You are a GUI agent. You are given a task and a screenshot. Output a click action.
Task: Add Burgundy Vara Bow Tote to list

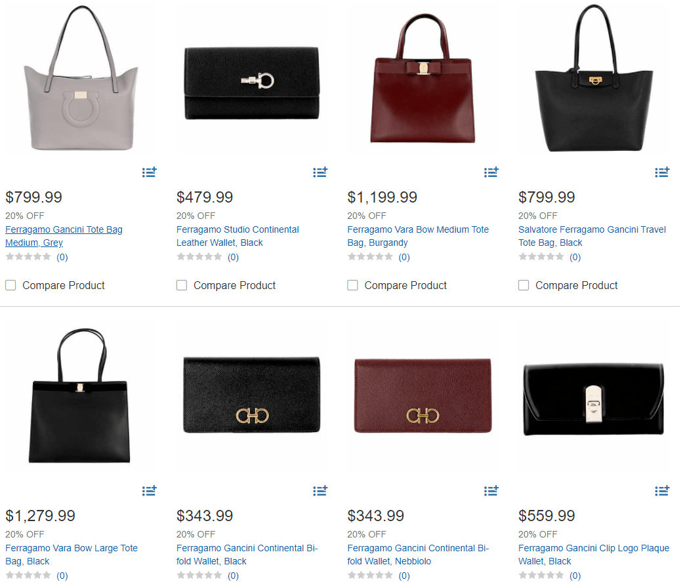click(491, 172)
